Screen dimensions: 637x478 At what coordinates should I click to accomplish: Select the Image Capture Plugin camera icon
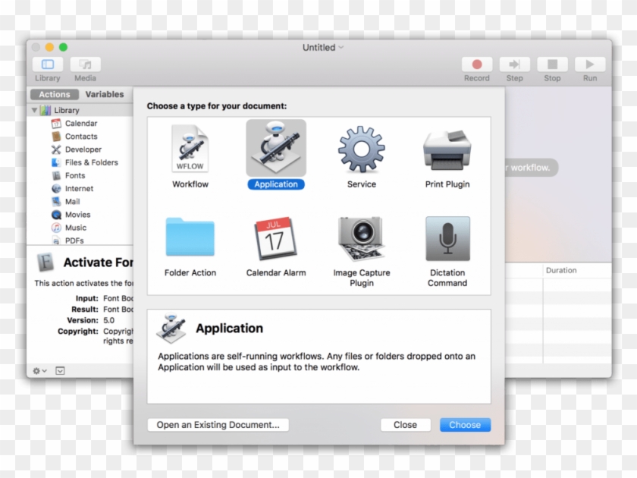[x=361, y=237]
